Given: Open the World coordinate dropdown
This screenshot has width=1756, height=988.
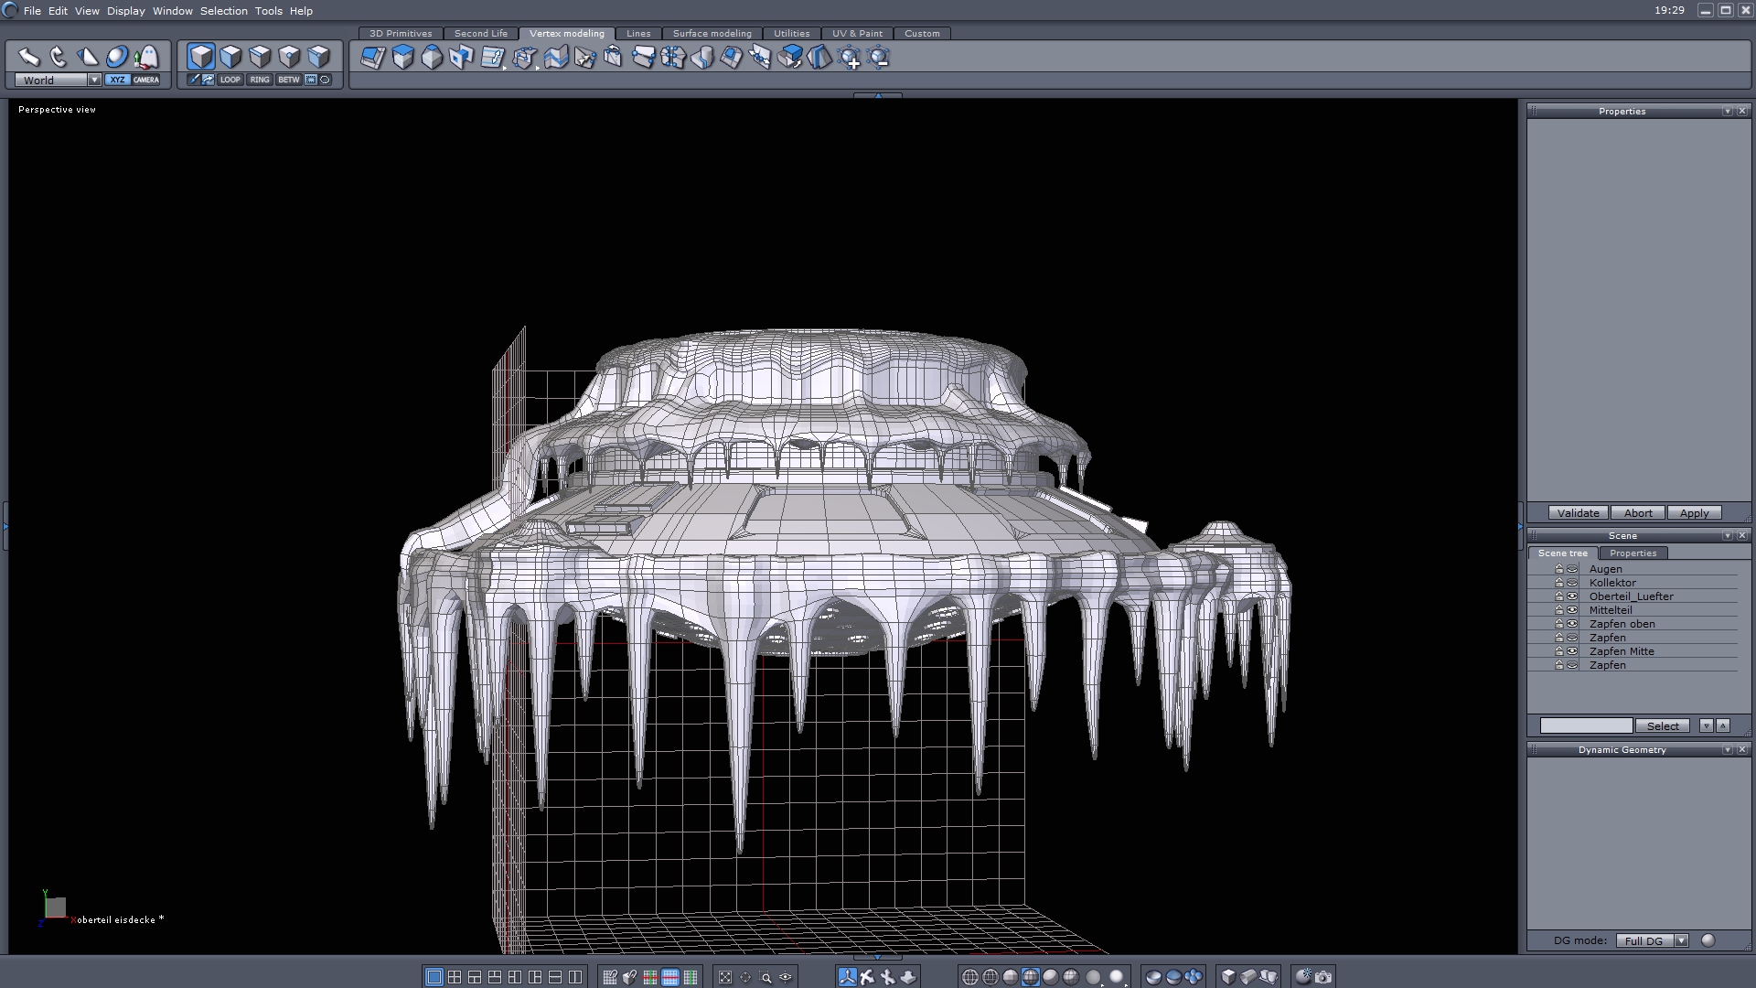Looking at the screenshot, I should tap(94, 80).
